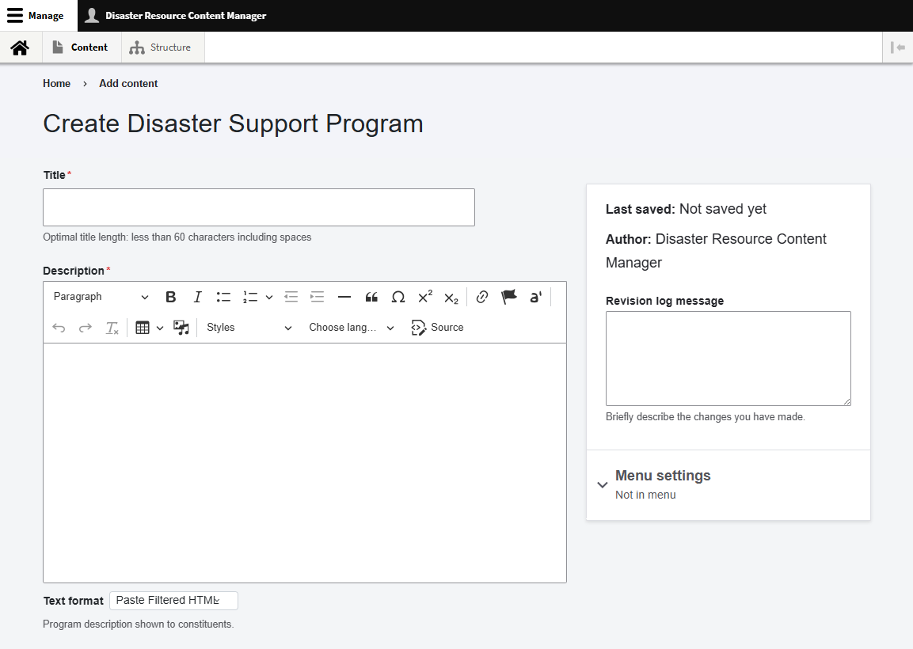Image resolution: width=913 pixels, height=649 pixels.
Task: Open the table options dropdown arrow
Action: point(159,328)
